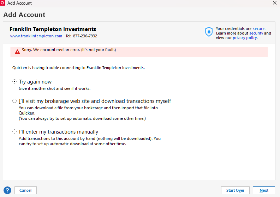280x197 pixels.
Task: Click the Quicken logo in title bar
Action: (x=4, y=3)
